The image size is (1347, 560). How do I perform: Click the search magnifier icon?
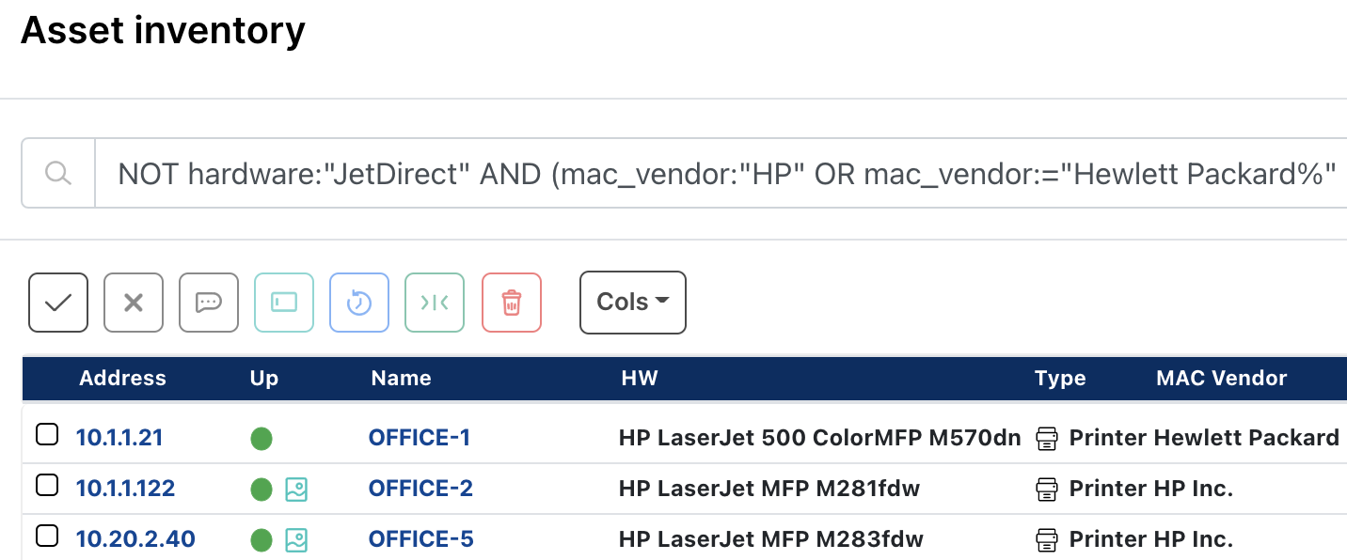tap(58, 172)
